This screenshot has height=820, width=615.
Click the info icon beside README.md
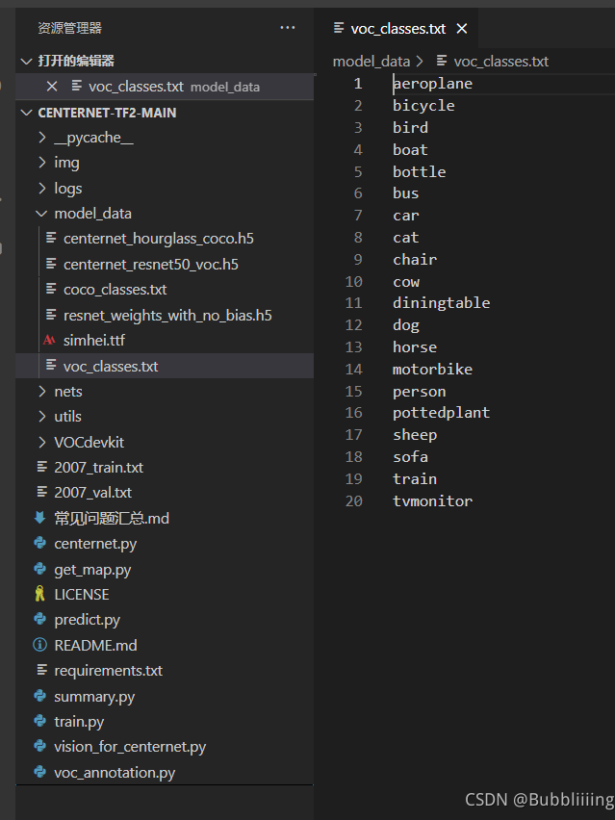point(39,644)
